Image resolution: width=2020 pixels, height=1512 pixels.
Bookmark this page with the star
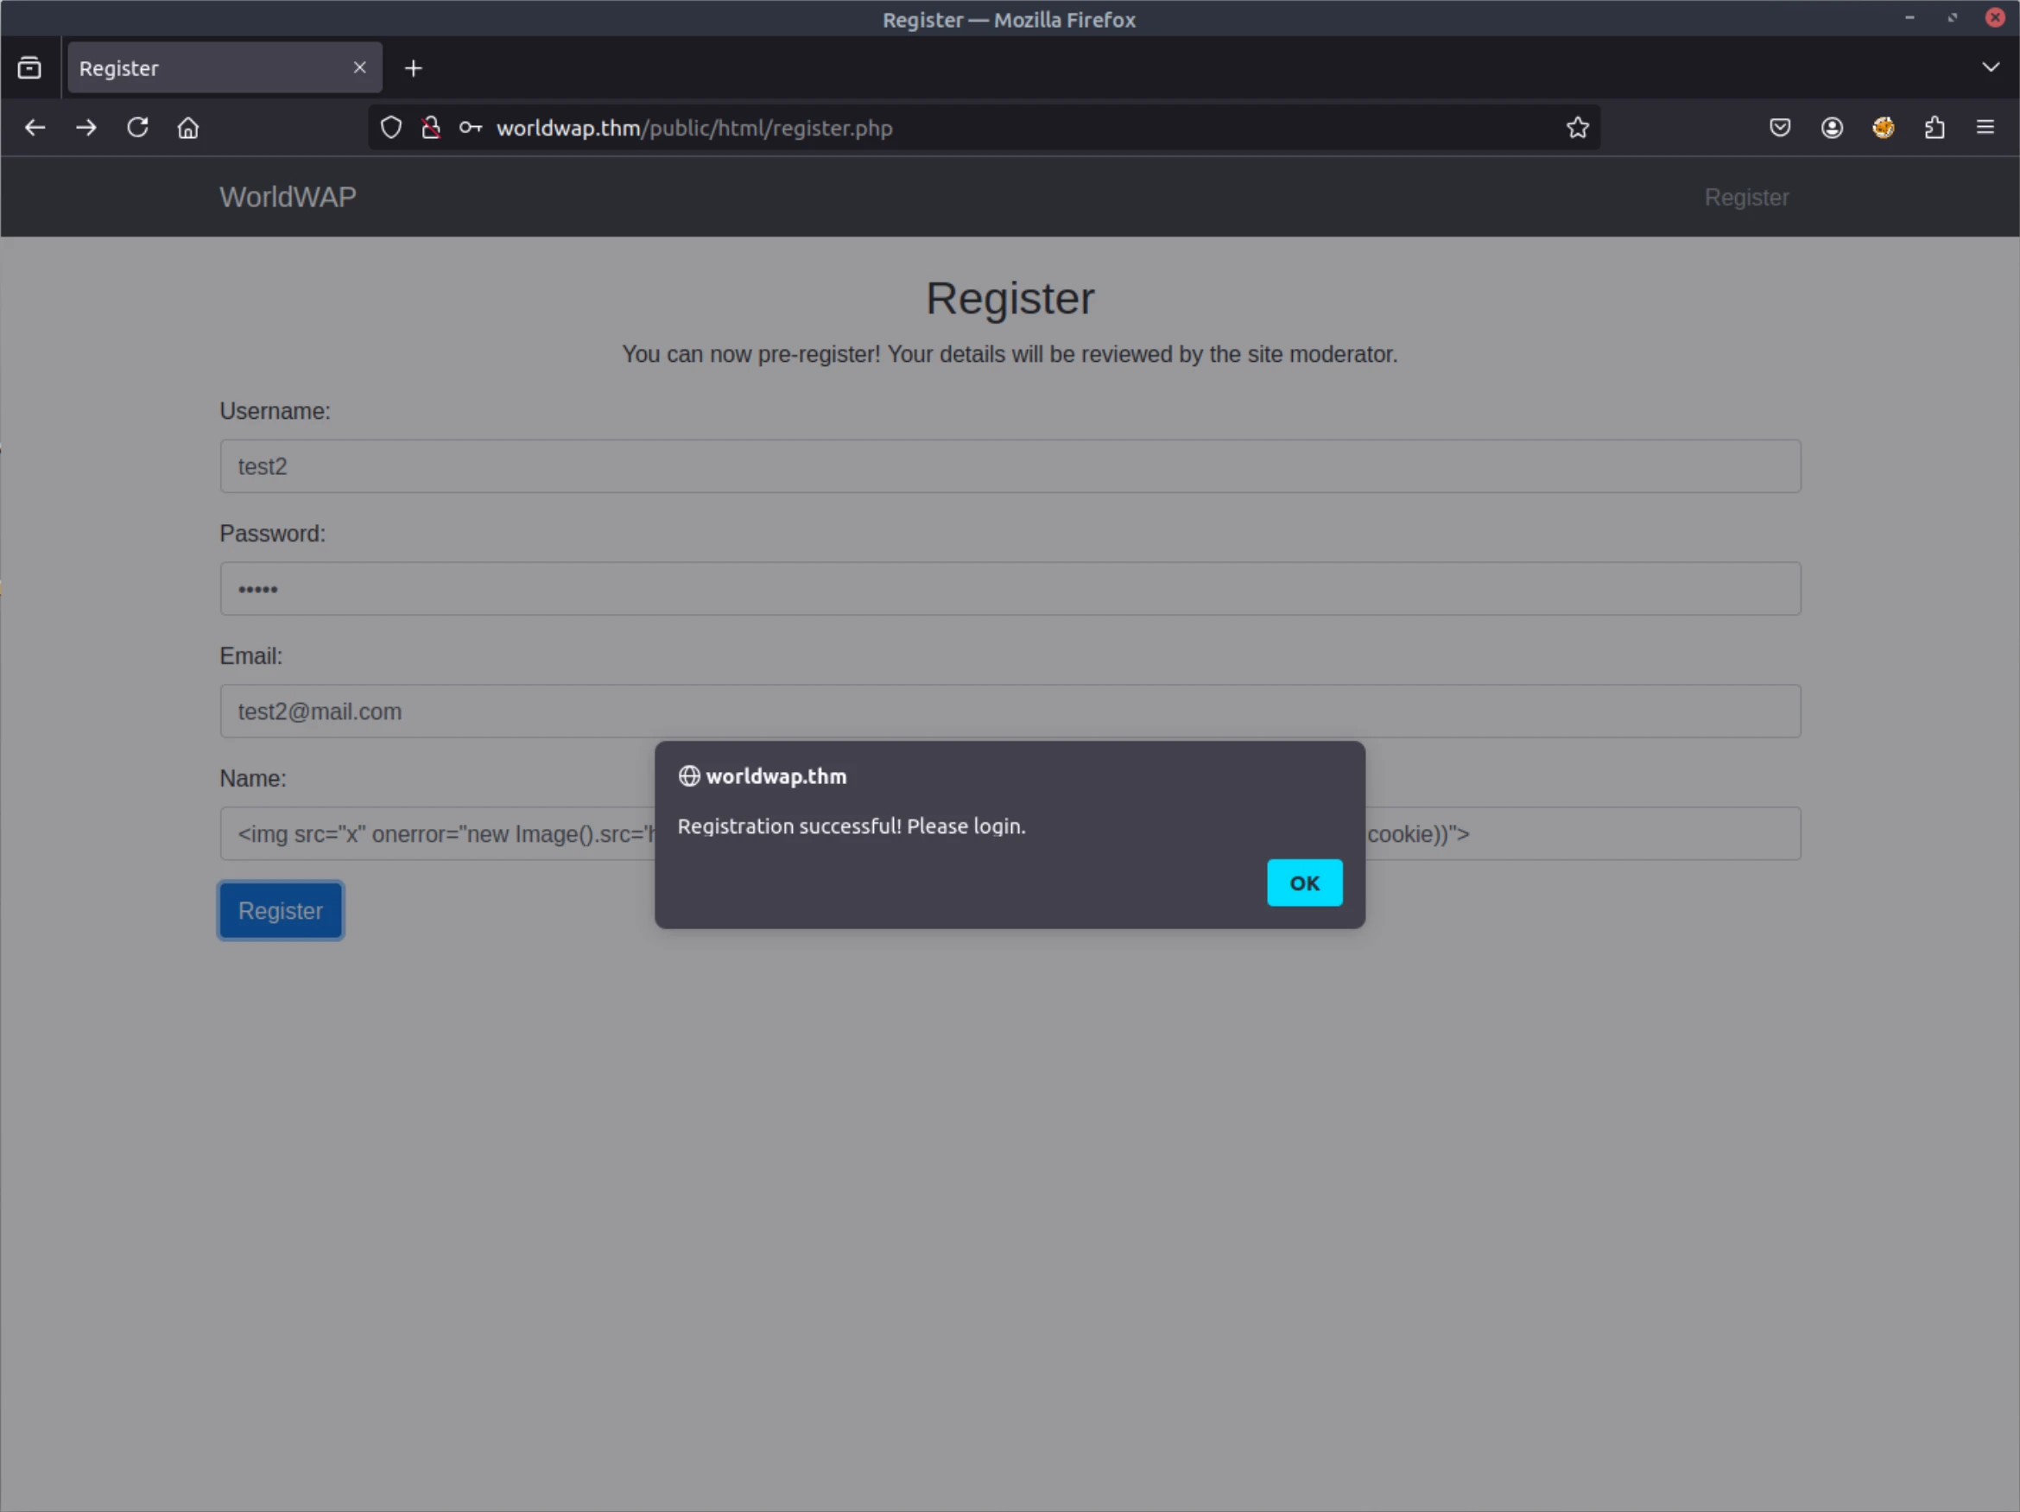click(1577, 128)
